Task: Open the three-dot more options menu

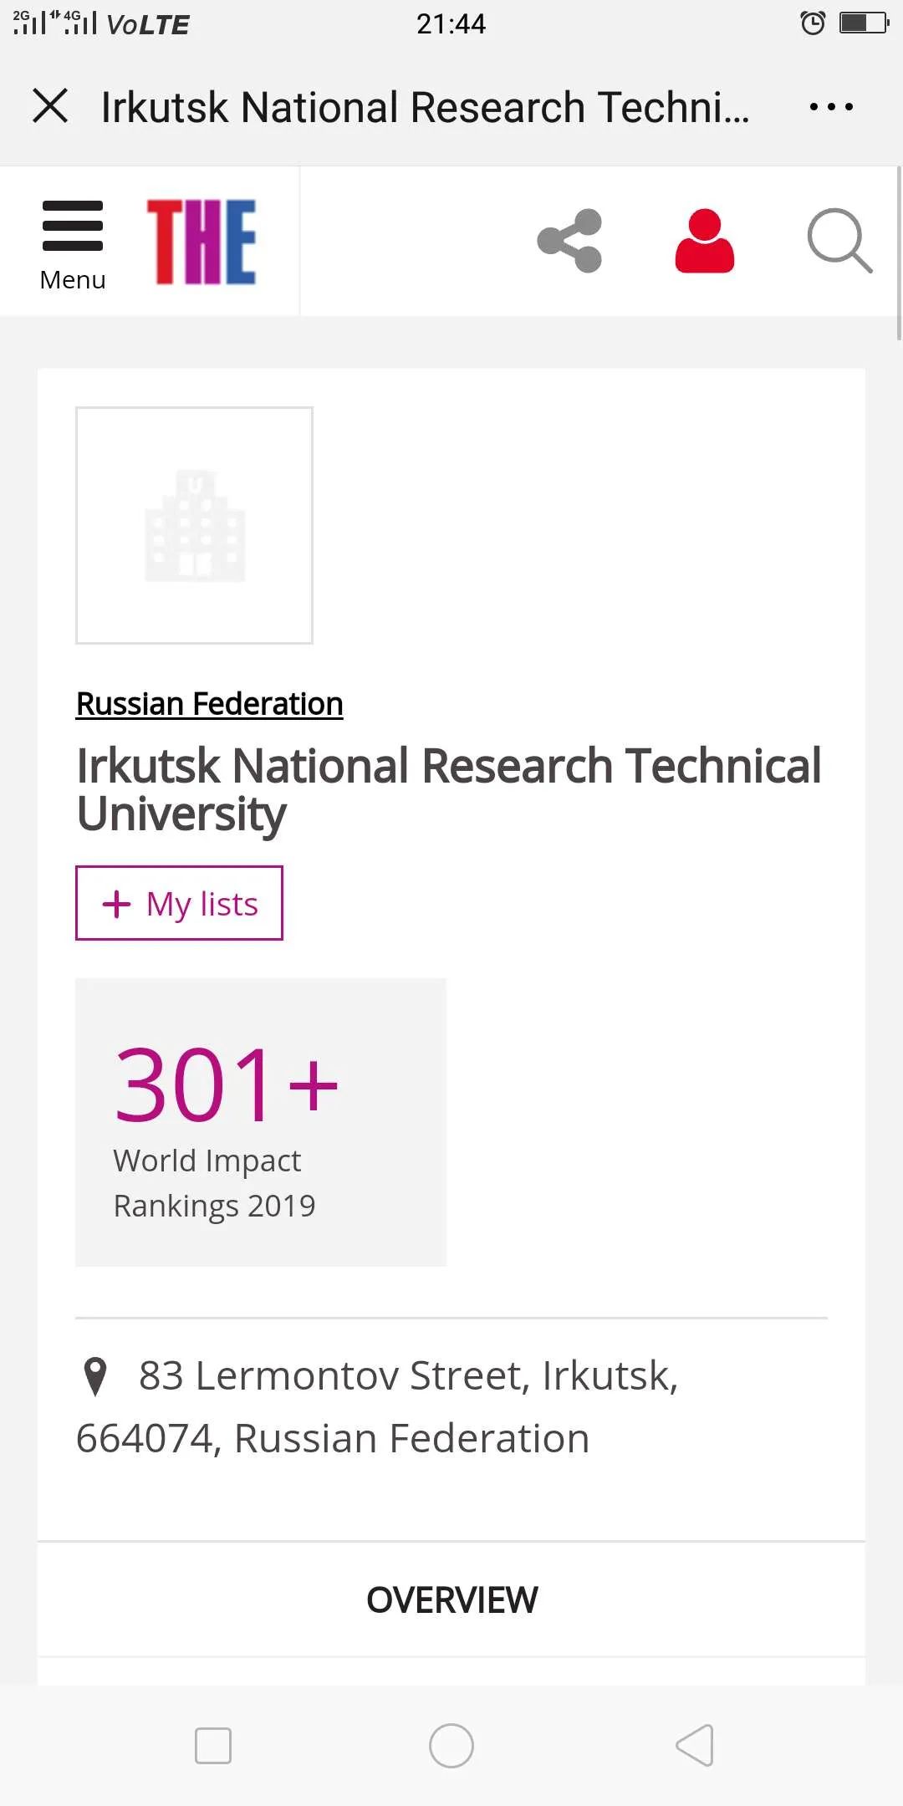Action: point(831,107)
